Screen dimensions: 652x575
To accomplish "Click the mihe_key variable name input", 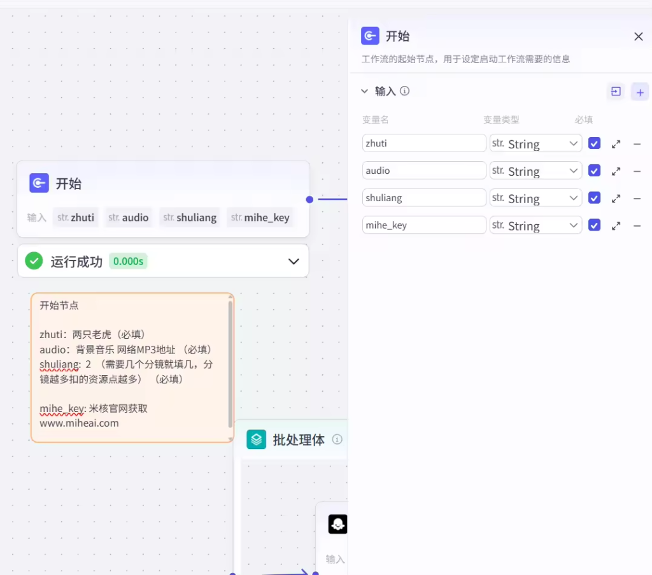I will coord(424,225).
